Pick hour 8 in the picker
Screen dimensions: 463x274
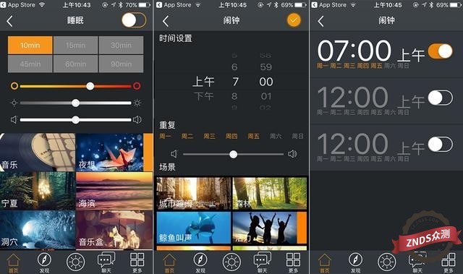click(234, 96)
